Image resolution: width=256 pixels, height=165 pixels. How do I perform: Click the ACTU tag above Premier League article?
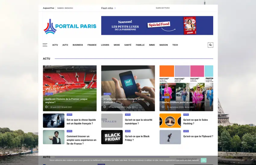click(x=49, y=94)
